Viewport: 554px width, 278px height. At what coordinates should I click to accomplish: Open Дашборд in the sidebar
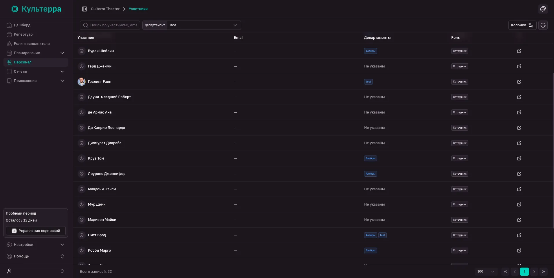coord(36,25)
